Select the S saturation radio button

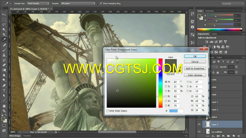[x=166, y=86]
